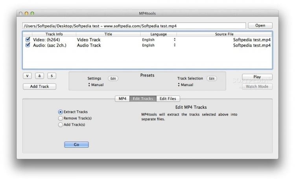This screenshot has height=182, width=295.
Task: Click the 'v' track filter button
Action: pos(27,76)
